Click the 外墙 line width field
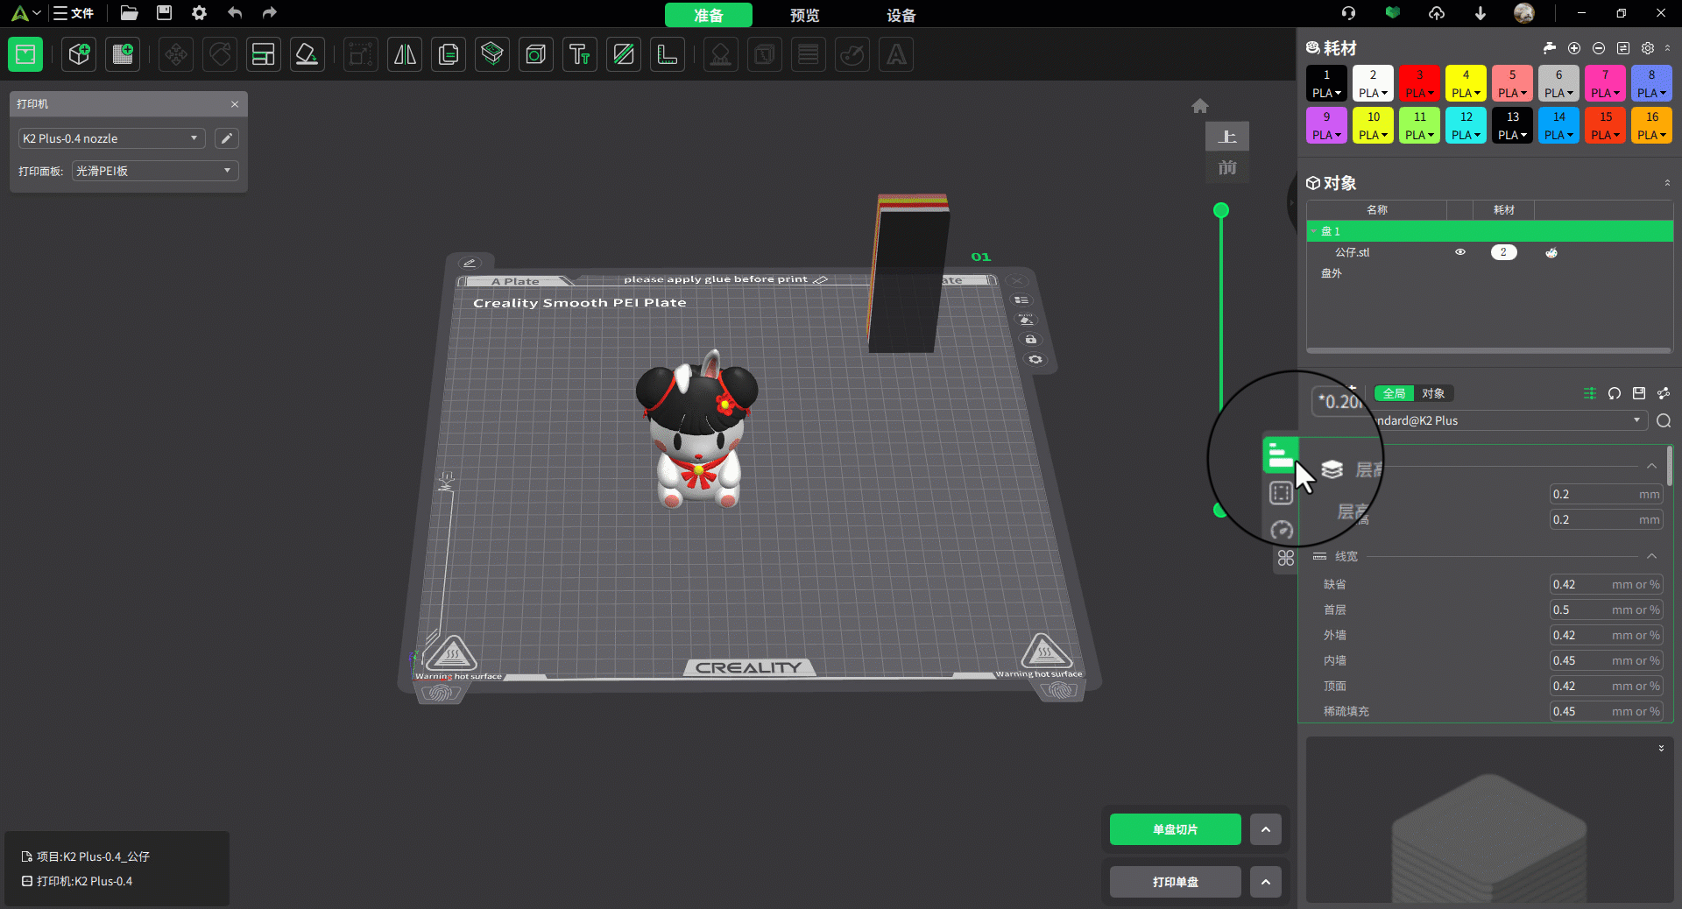 [1606, 636]
